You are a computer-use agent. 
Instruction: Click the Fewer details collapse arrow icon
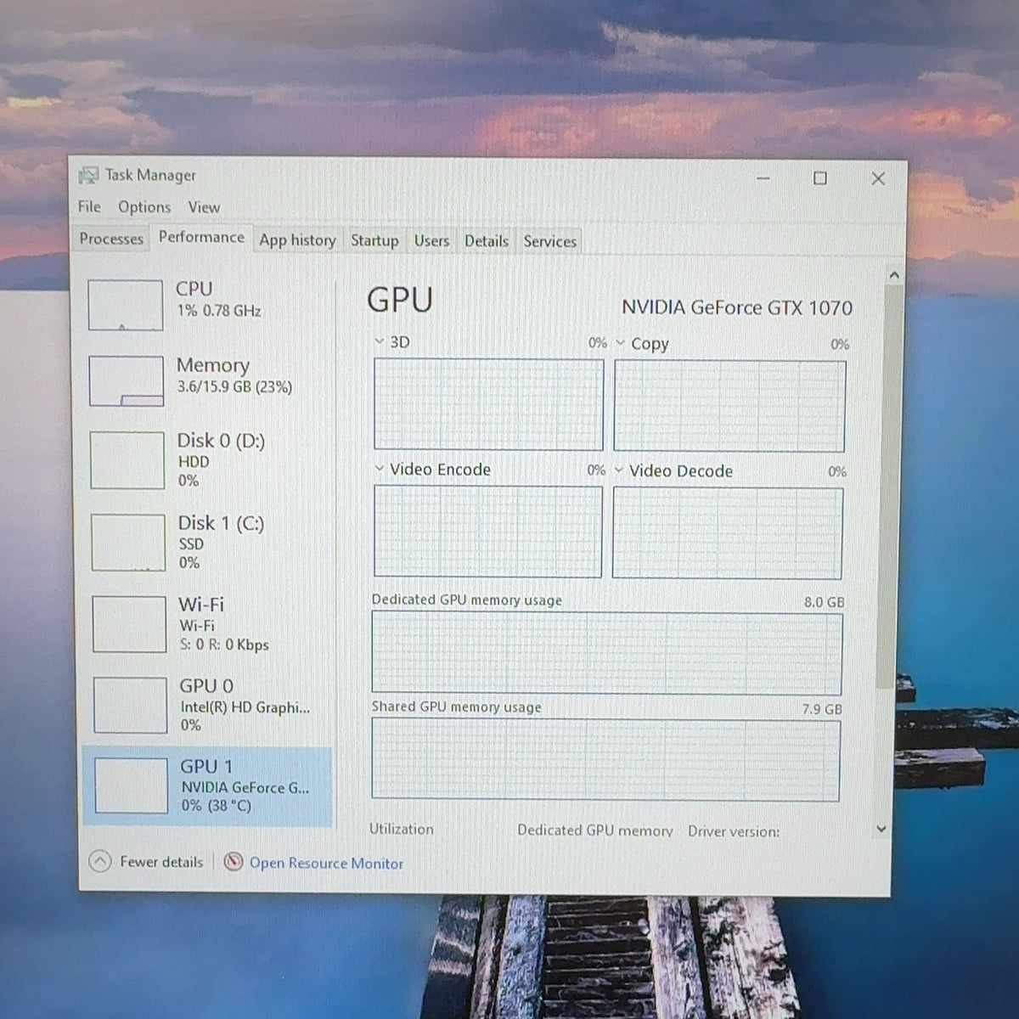[100, 862]
